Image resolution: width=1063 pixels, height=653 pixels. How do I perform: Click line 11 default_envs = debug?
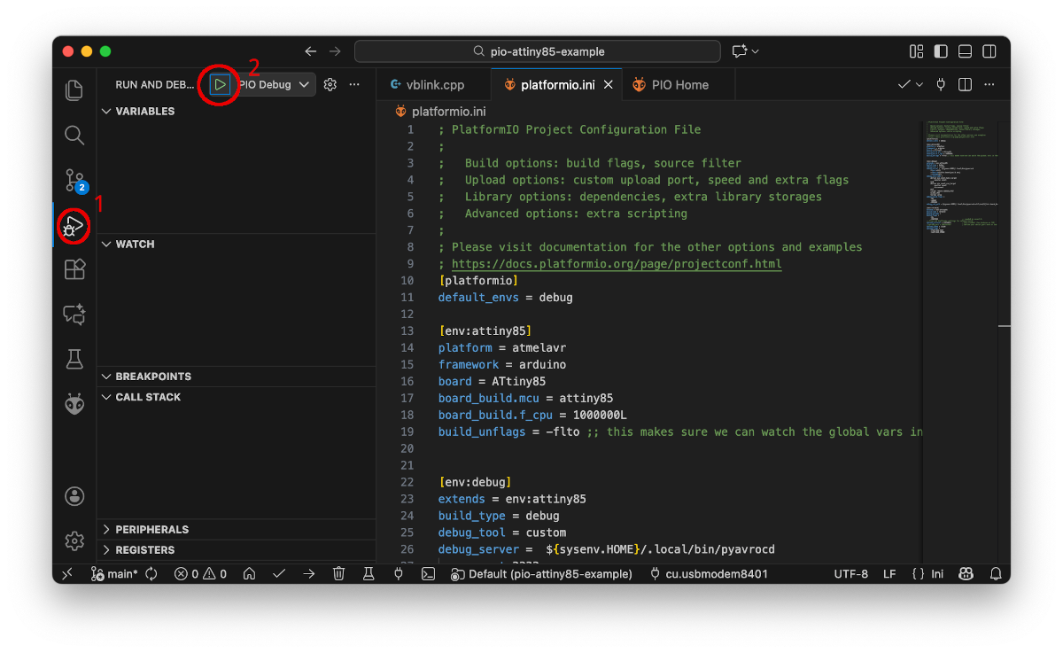pos(505,298)
